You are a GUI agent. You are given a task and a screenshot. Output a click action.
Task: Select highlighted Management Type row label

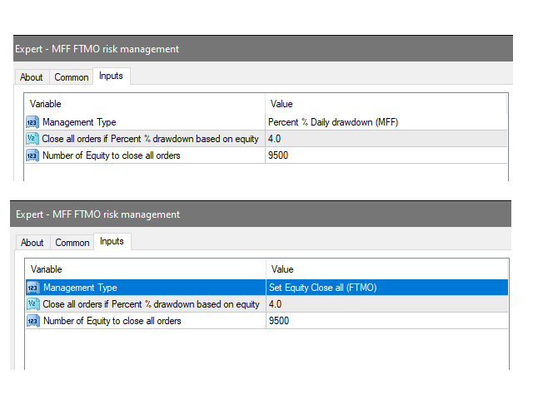(x=80, y=288)
